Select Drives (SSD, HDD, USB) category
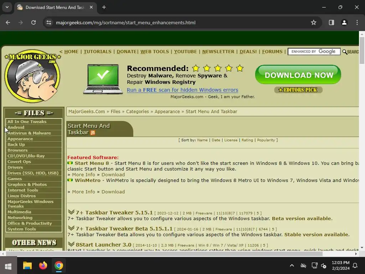Viewport: 365px width, 274px height. coord(34,173)
